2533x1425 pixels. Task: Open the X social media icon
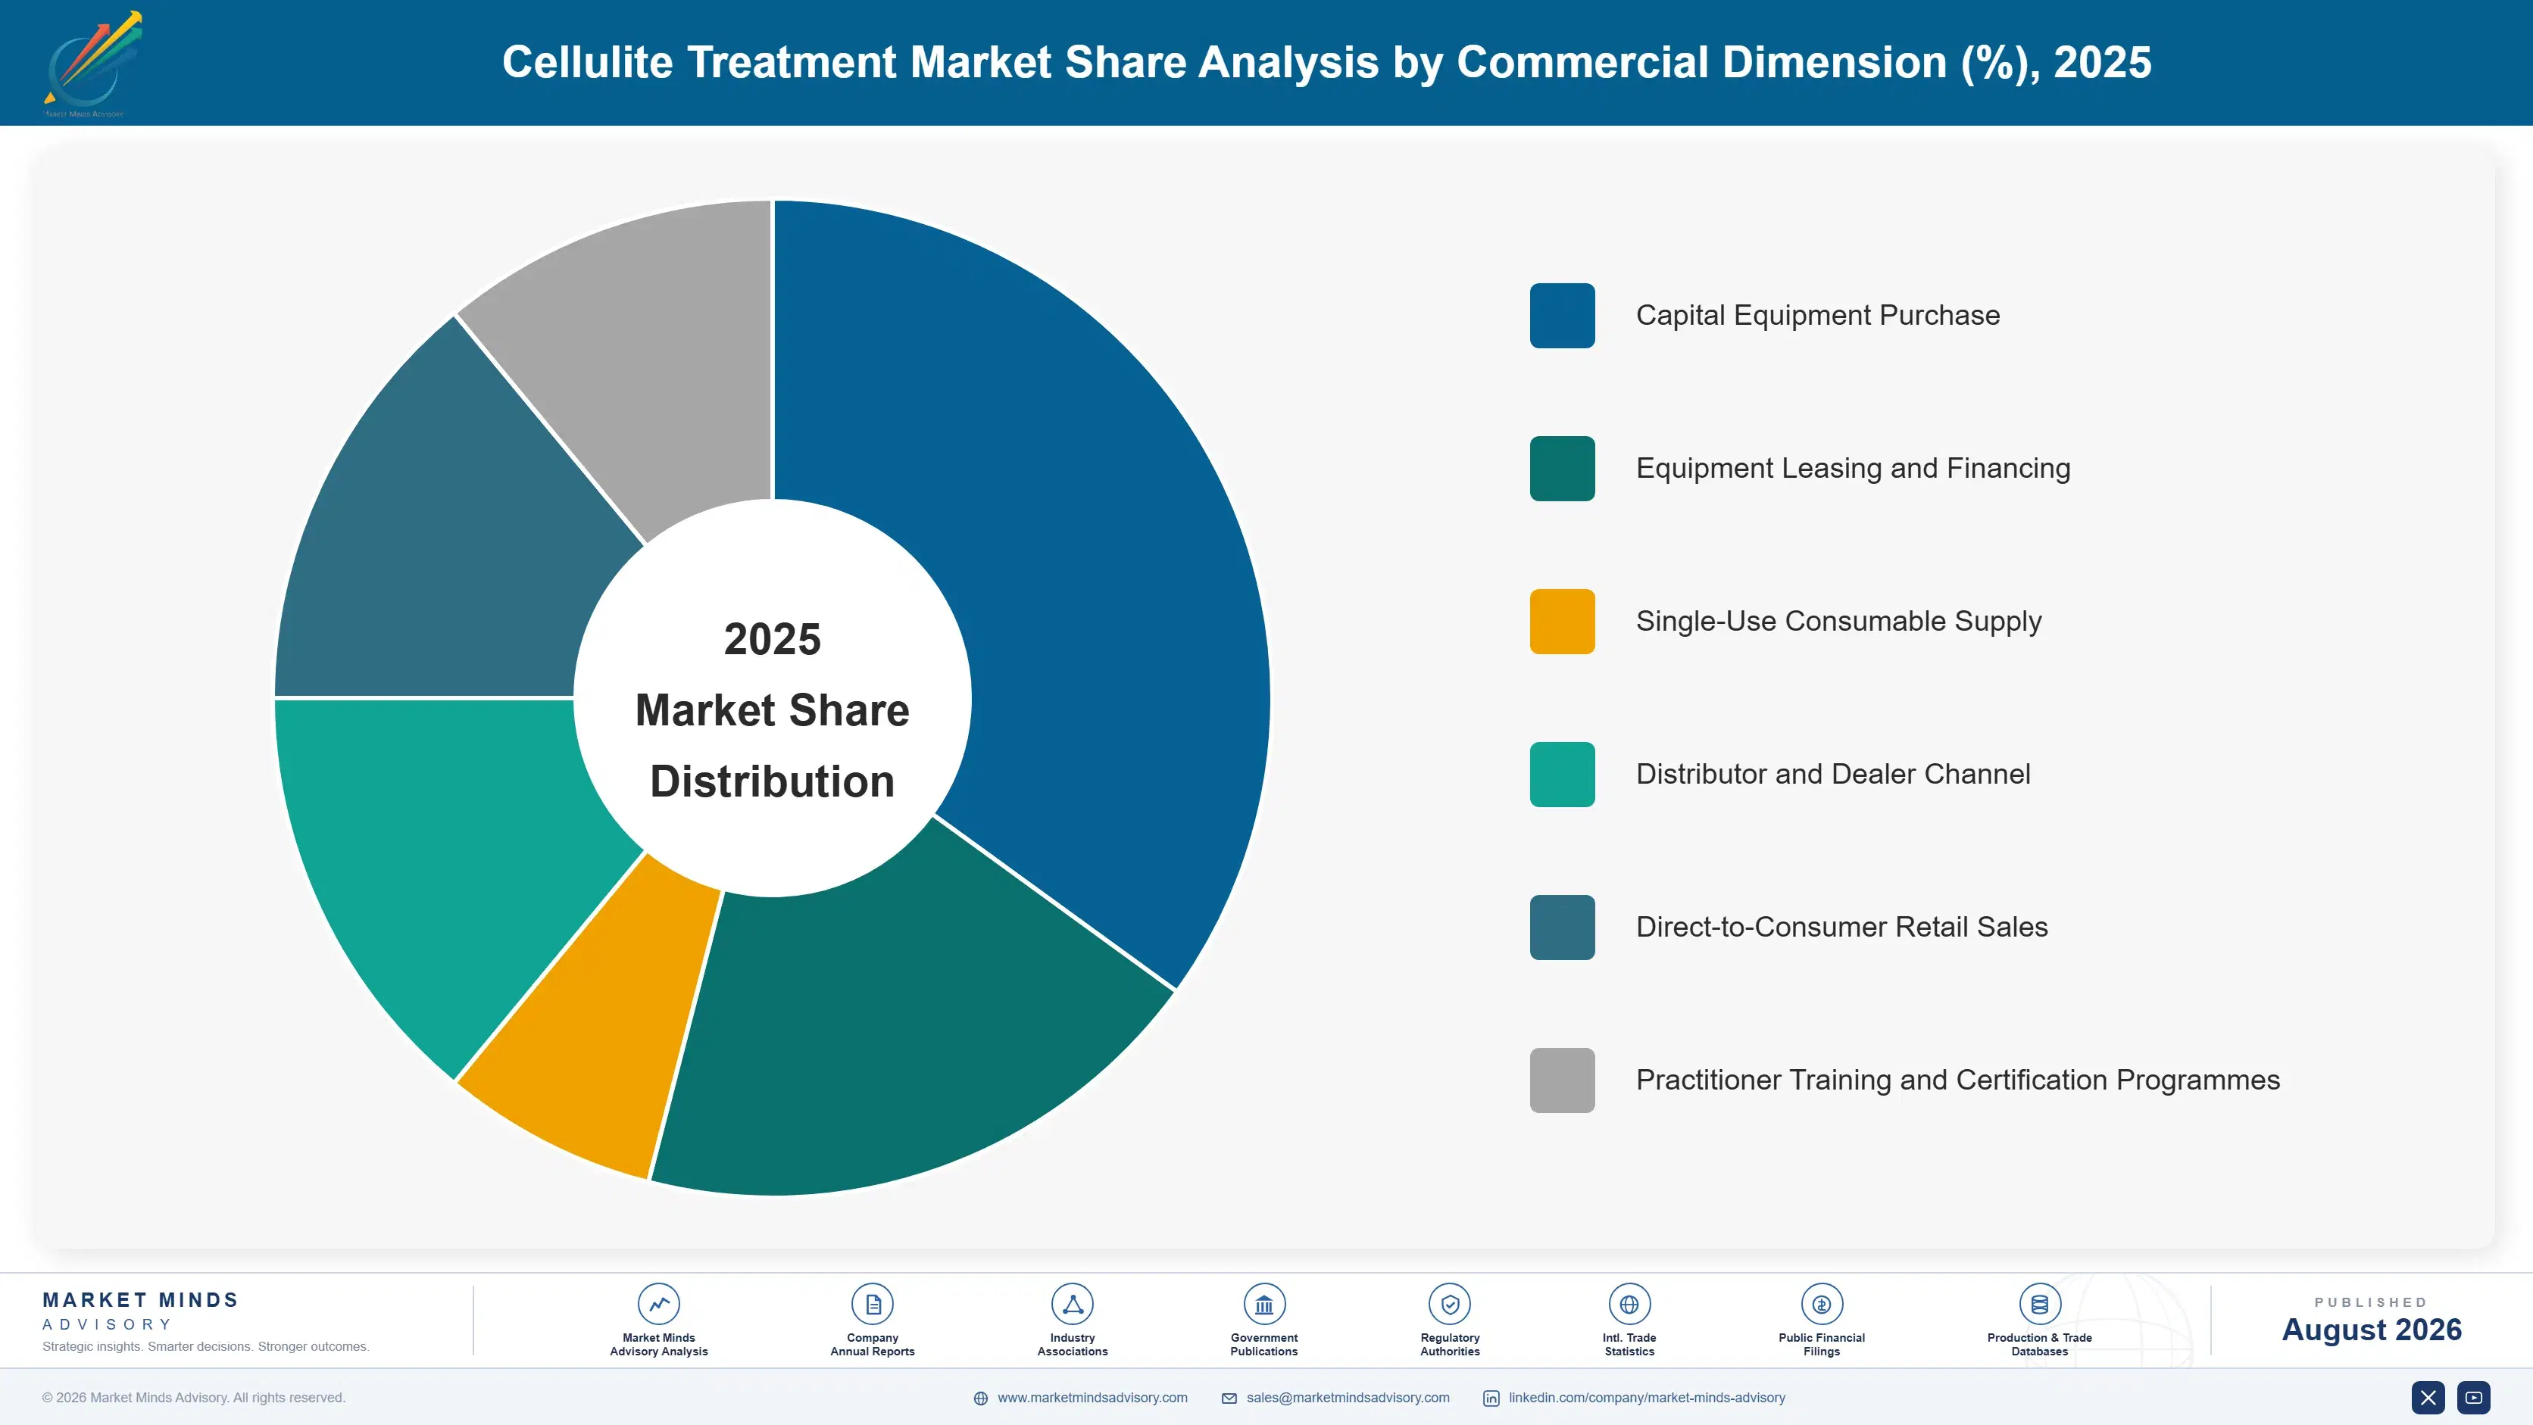pyautogui.click(x=2428, y=1398)
